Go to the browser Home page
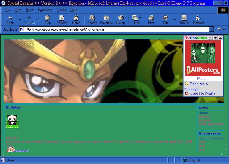The height and width of the screenshot is (164, 229). coord(76,20)
